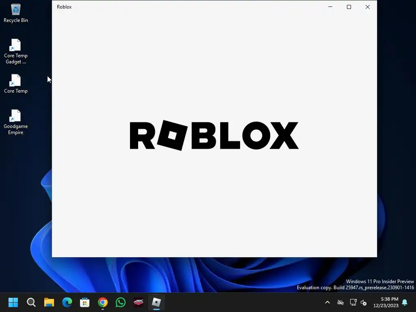Open the notifications bell
This screenshot has height=312, width=416.
pyautogui.click(x=405, y=302)
